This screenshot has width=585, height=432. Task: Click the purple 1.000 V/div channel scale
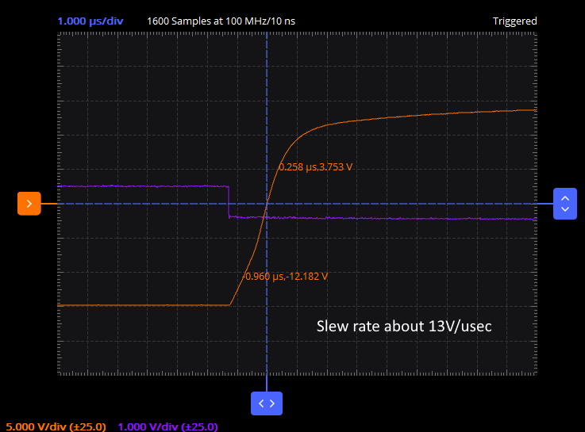168,426
